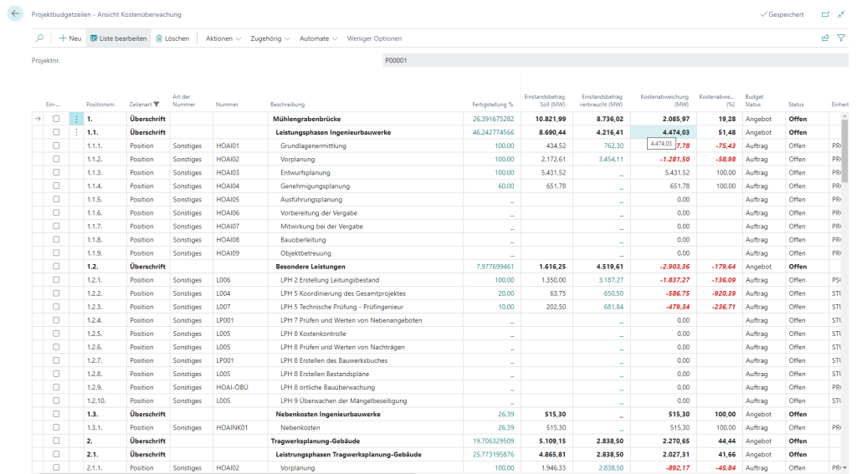This screenshot has width=857, height=474.
Task: Open the Zugehörig dropdown
Action: pyautogui.click(x=270, y=38)
